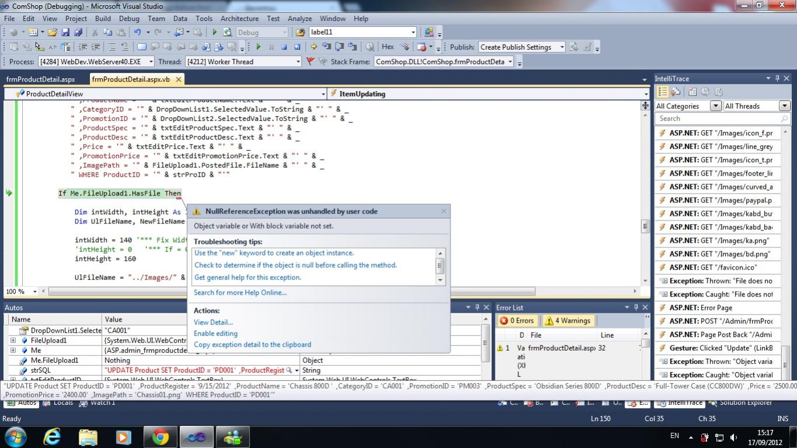The height and width of the screenshot is (448, 797).
Task: Decrease line indent toolbar icon
Action: point(82,47)
